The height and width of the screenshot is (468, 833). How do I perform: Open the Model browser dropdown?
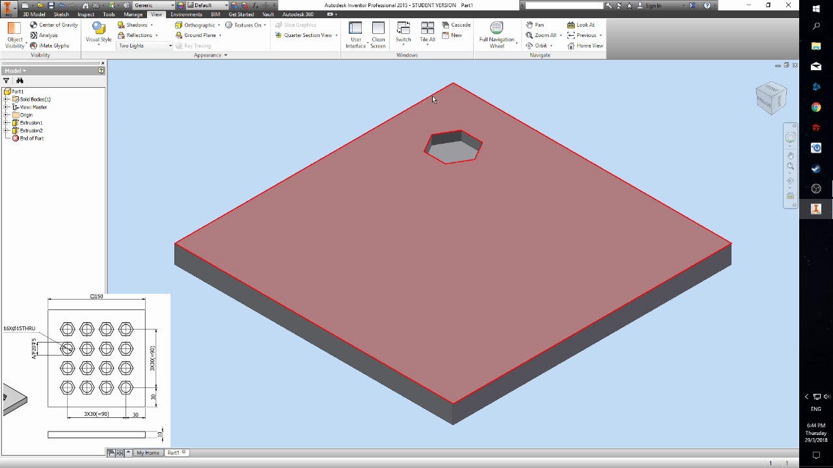point(16,70)
